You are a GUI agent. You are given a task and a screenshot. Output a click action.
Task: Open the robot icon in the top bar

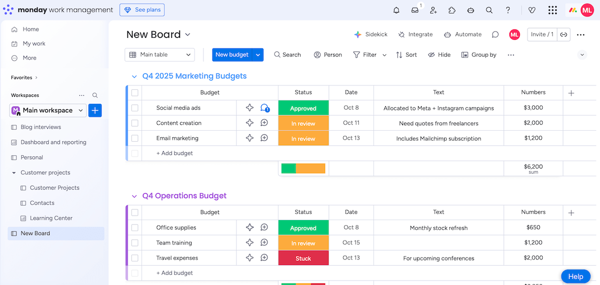[470, 10]
